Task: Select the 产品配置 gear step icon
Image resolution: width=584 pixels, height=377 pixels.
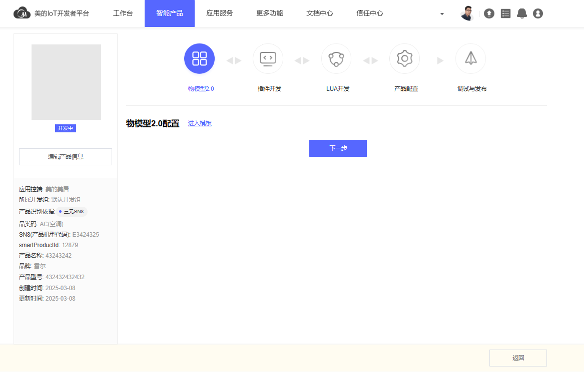Action: pos(404,59)
